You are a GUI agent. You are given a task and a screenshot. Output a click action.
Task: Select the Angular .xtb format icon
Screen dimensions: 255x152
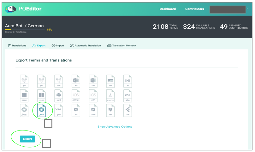[110, 111]
